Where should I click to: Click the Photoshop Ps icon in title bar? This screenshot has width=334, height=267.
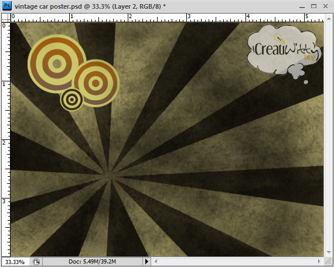pos(6,5)
